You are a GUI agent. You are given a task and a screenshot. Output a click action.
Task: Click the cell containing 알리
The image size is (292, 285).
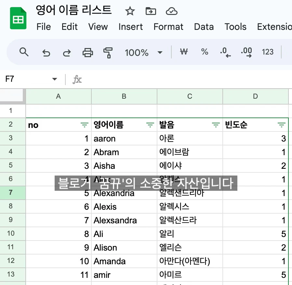(190, 234)
